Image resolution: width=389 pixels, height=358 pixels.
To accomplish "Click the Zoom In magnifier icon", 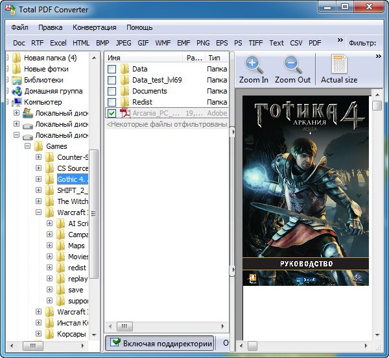I will pos(253,65).
